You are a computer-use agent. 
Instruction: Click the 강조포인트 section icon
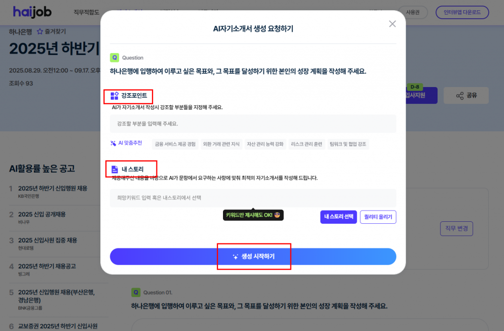[x=114, y=96]
